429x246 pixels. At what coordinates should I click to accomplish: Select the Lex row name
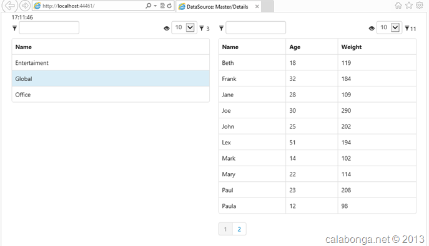click(226, 142)
